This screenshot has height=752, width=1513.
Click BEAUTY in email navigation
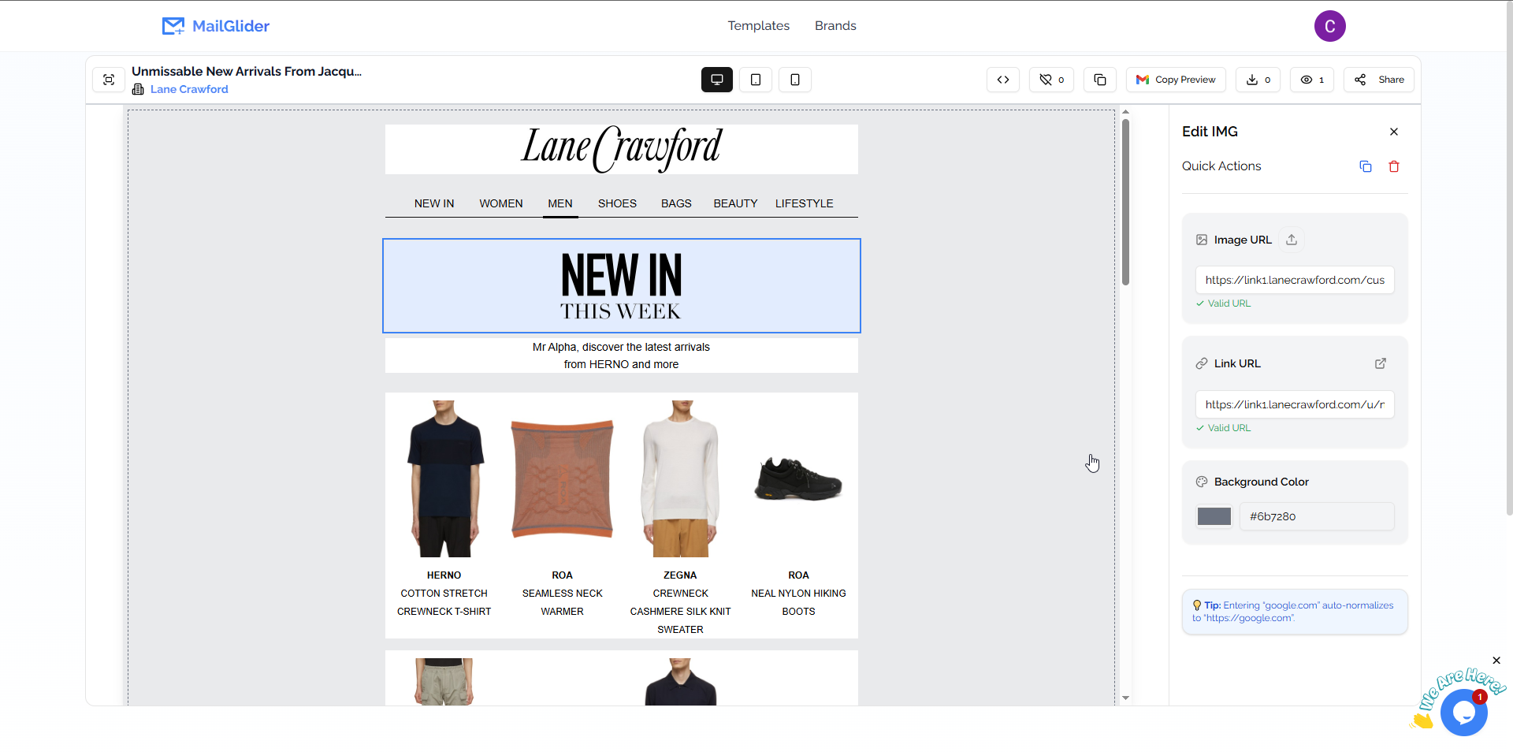pos(735,203)
